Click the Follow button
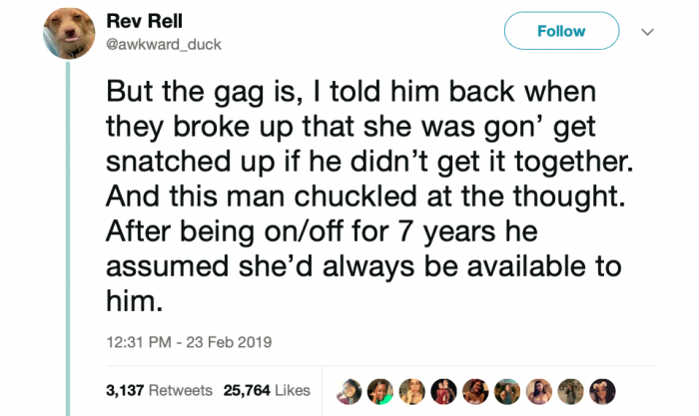699x416 pixels. (x=561, y=31)
